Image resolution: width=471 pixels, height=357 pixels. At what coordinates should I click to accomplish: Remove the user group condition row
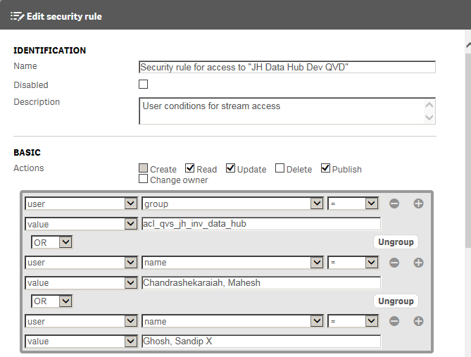tap(394, 203)
